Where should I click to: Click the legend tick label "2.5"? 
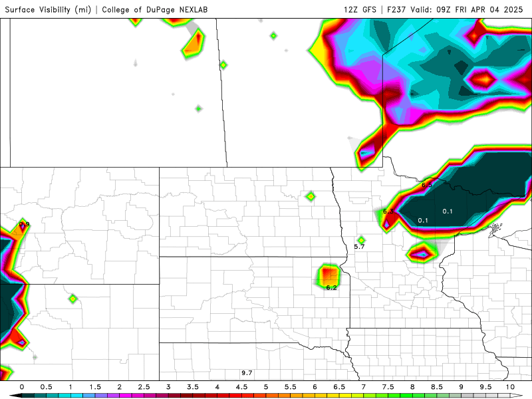click(x=144, y=387)
